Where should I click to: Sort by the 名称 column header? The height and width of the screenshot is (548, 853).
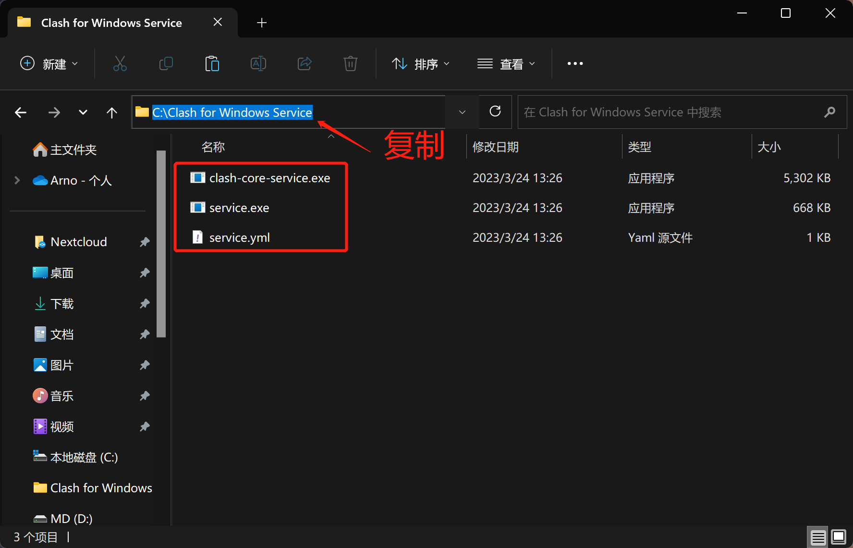(213, 147)
